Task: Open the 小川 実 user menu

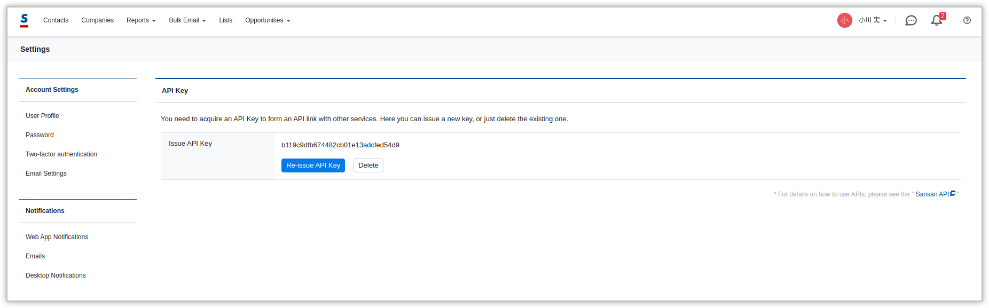Action: tap(873, 20)
